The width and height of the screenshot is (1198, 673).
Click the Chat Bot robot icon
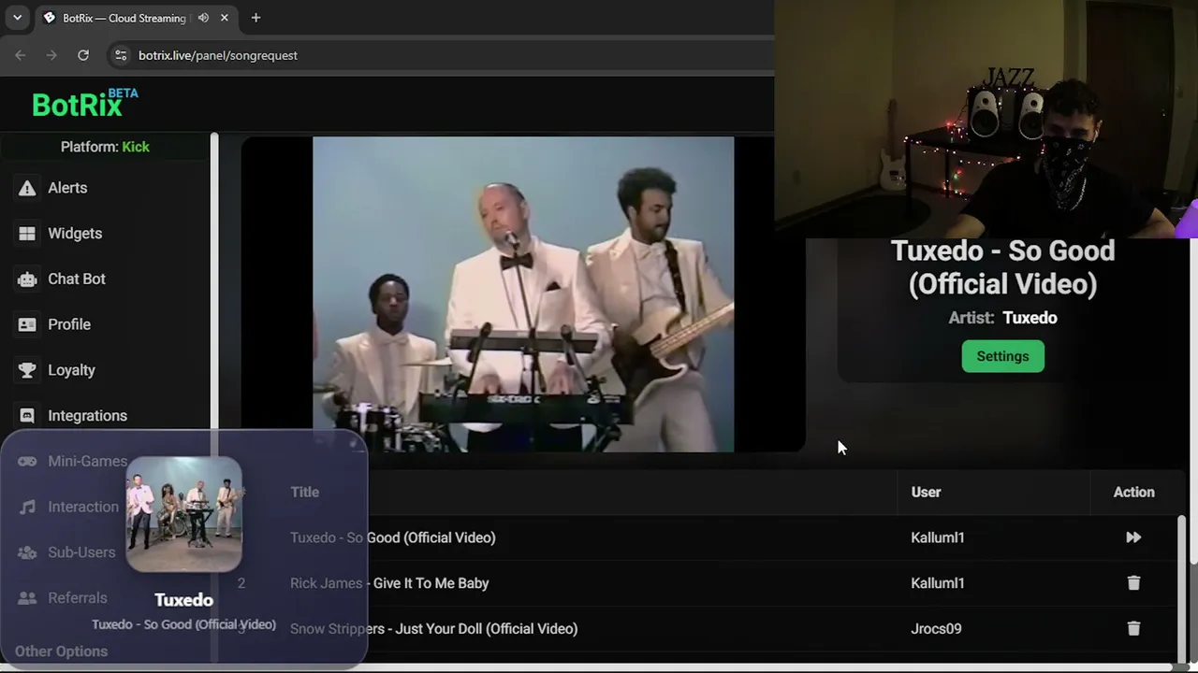click(x=27, y=279)
